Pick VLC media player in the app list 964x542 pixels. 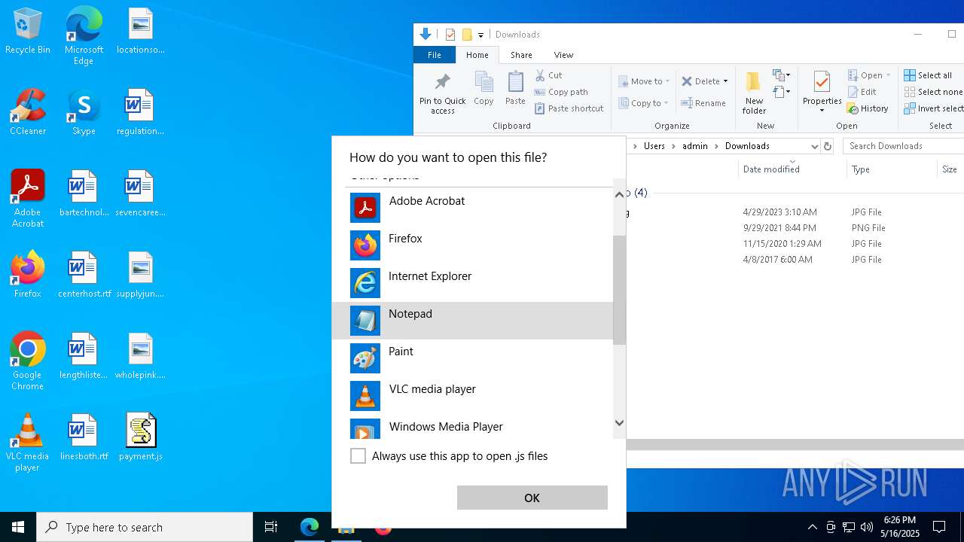tap(472, 396)
